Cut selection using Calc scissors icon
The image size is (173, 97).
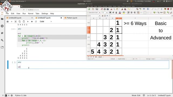111,9
